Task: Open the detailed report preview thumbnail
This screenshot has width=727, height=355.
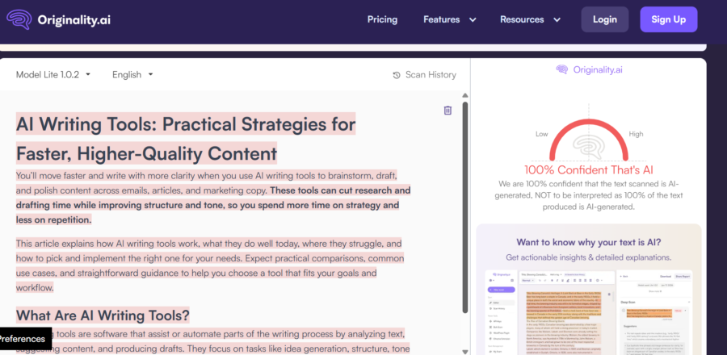Action: click(589, 312)
